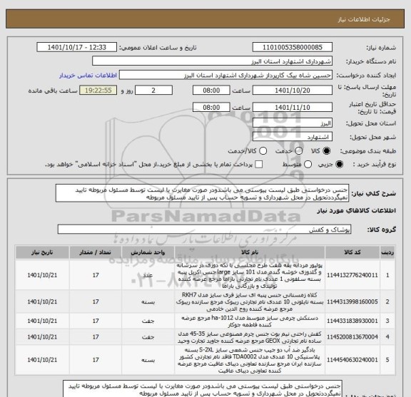The image size is (411, 397).
Task: Click the response deadline date 1401/10/20
Action: [x=293, y=91]
